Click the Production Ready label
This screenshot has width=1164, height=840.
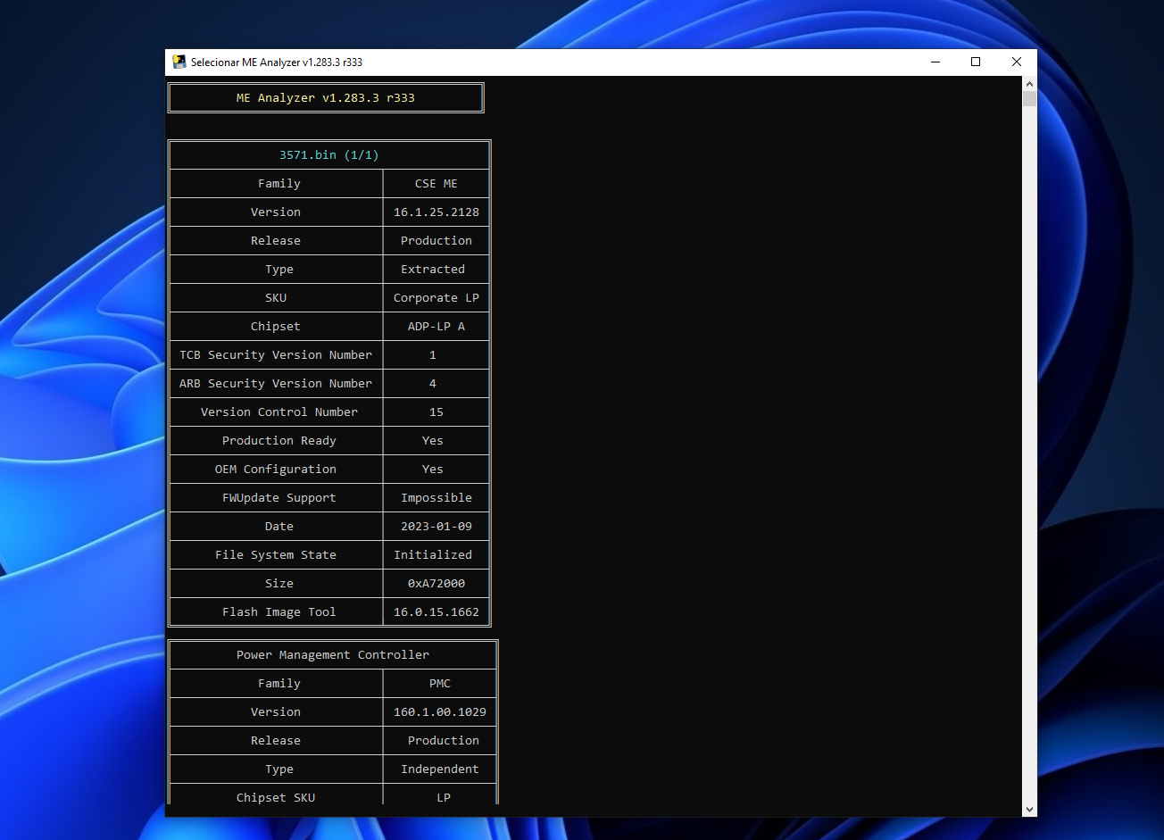(279, 440)
